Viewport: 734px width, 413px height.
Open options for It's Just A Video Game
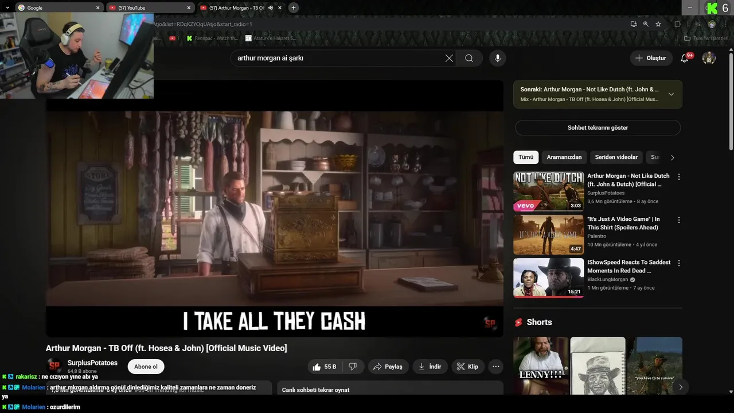(679, 220)
